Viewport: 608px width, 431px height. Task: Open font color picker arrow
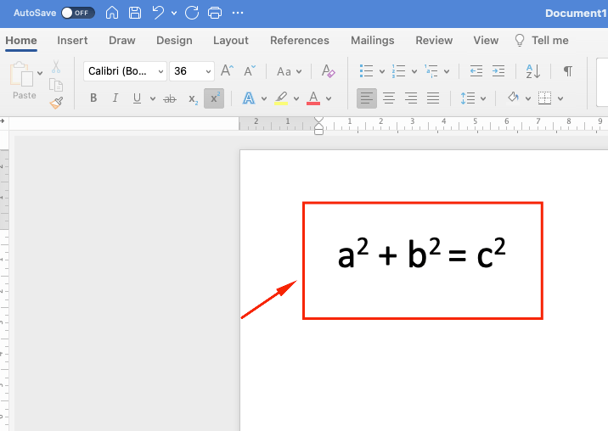[329, 98]
